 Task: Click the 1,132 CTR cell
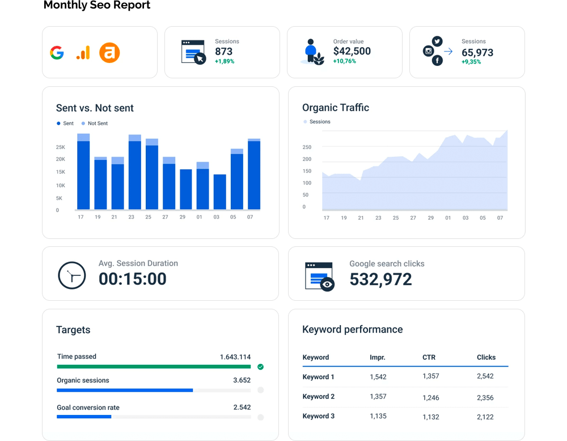tap(431, 417)
